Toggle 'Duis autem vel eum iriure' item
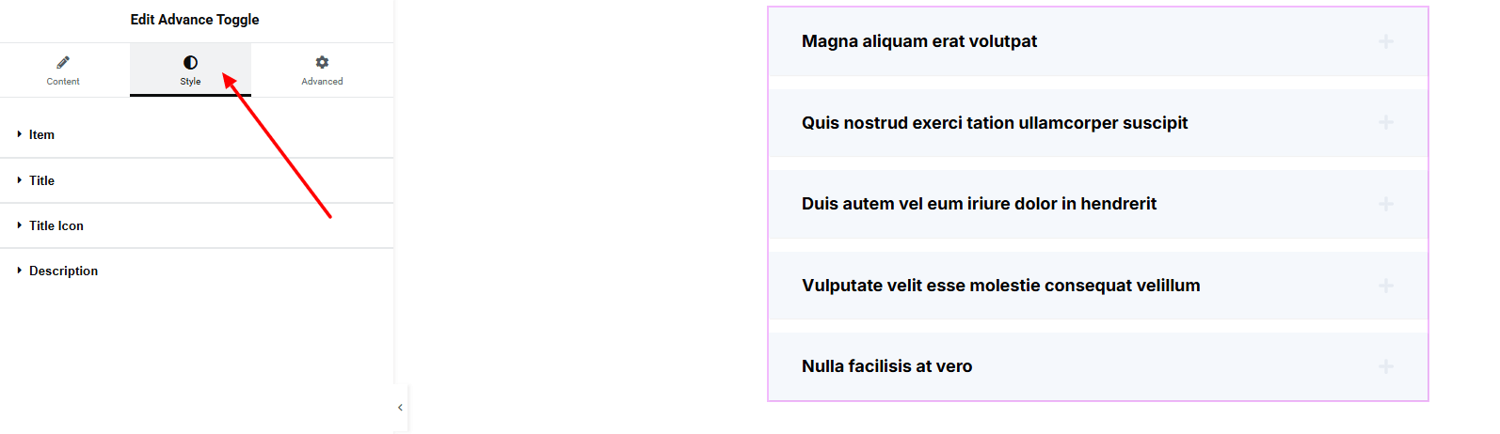1500x434 pixels. [x=979, y=204]
